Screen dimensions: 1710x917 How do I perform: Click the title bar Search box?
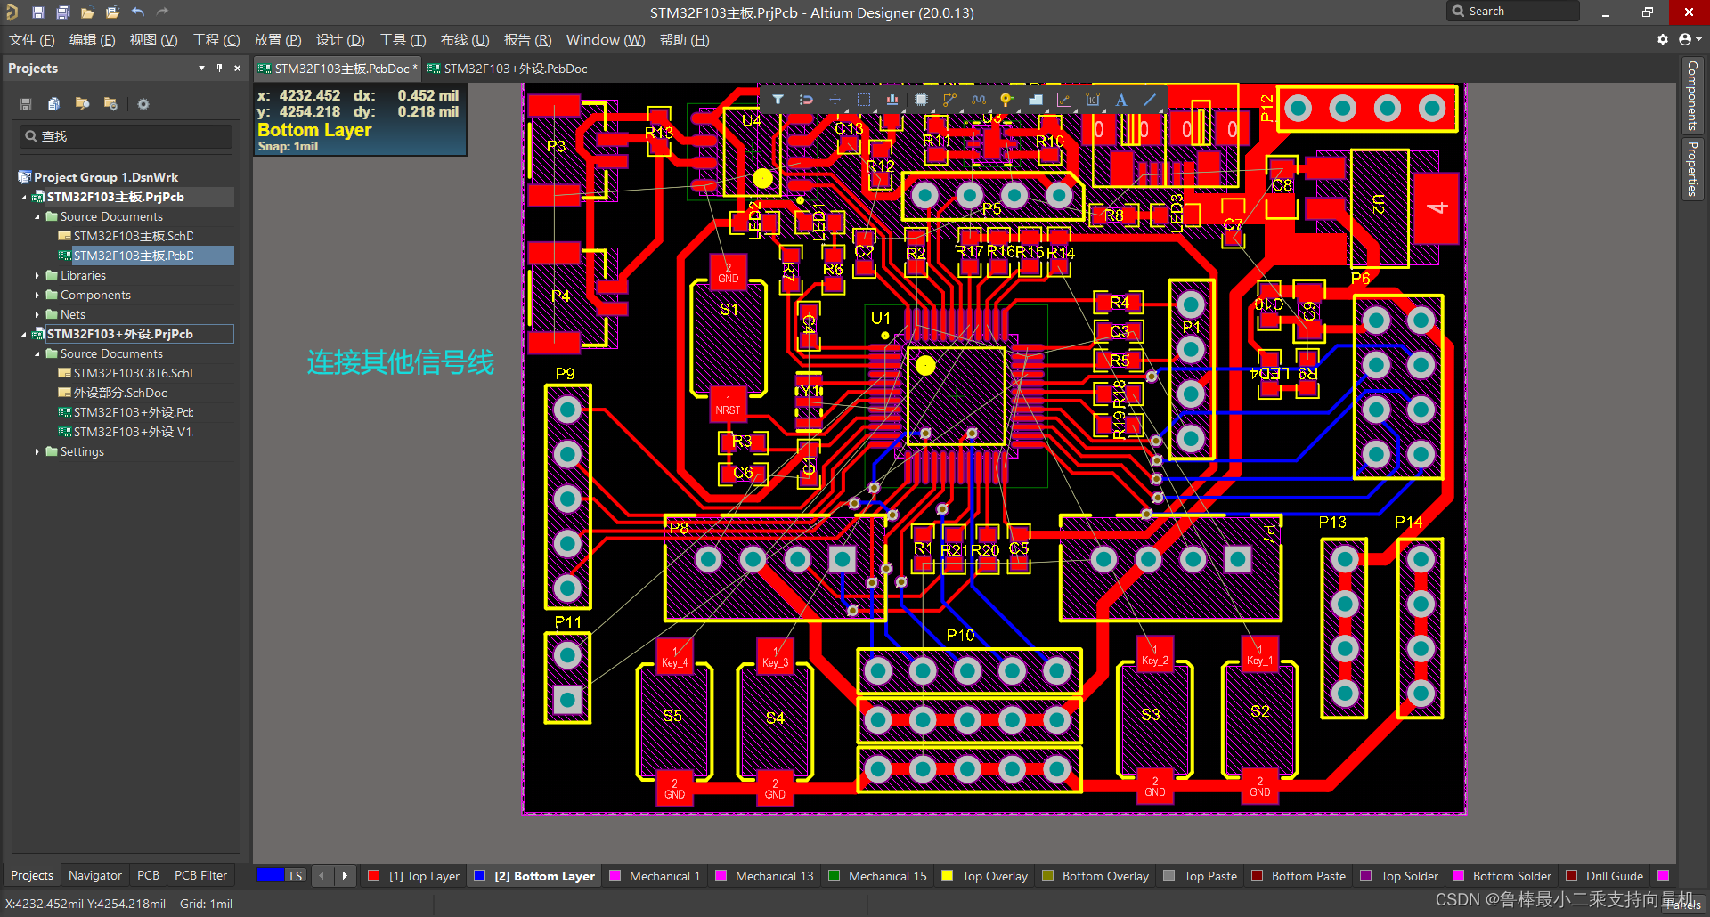1512,12
